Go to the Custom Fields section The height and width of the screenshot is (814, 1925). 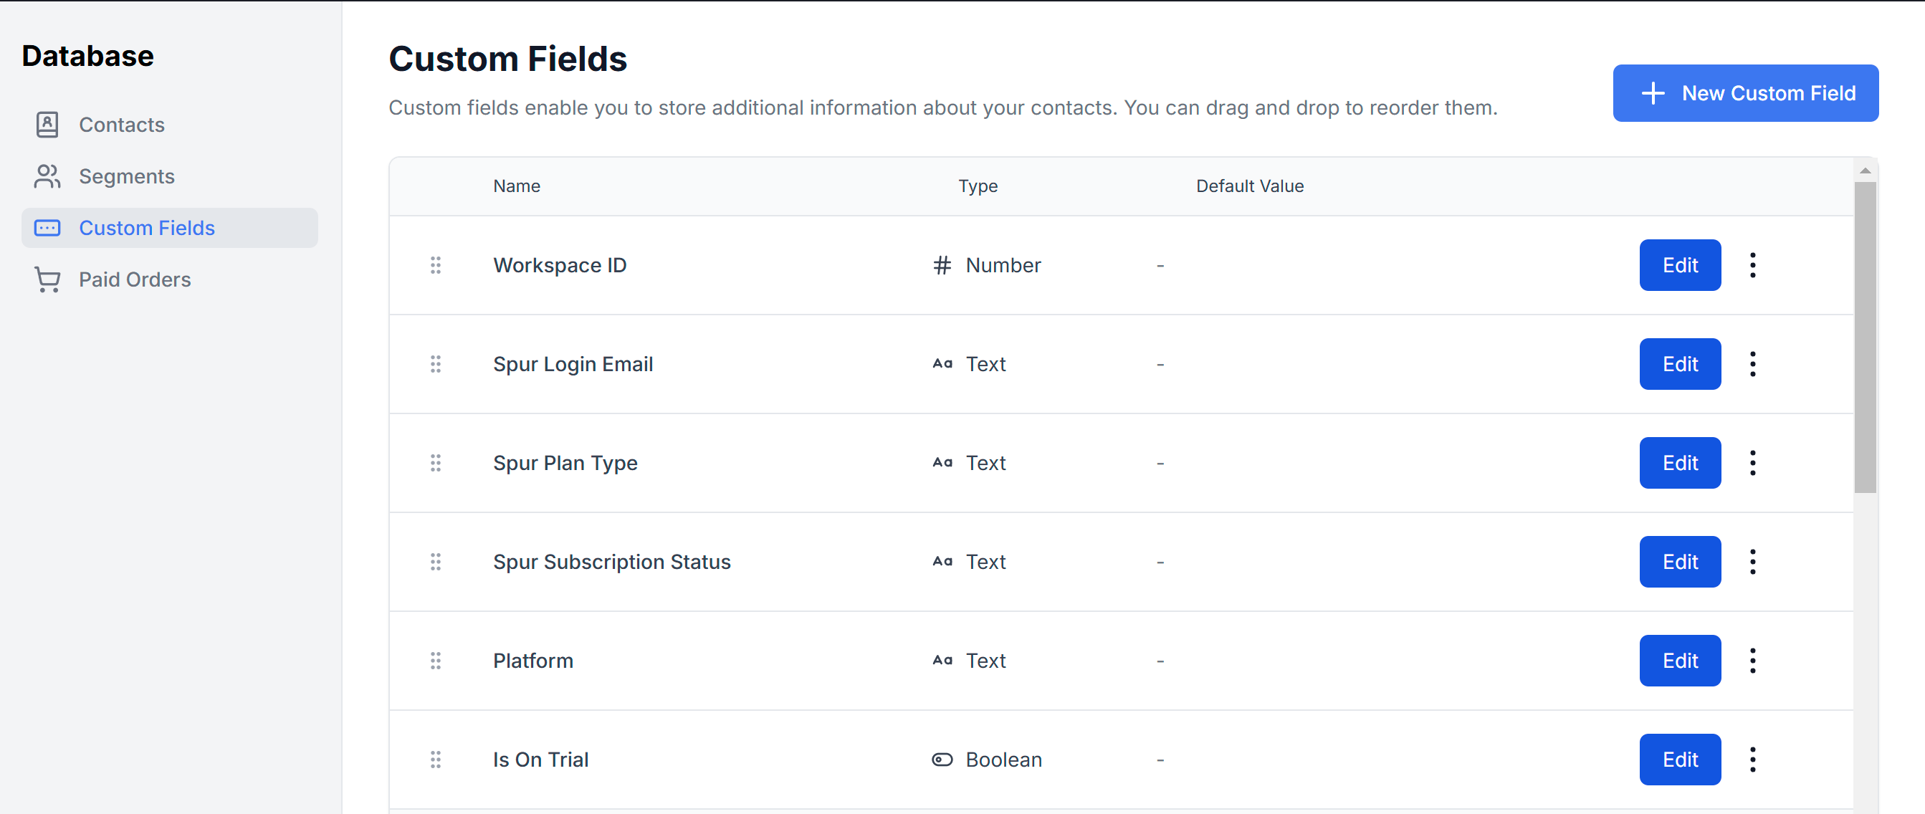147,228
